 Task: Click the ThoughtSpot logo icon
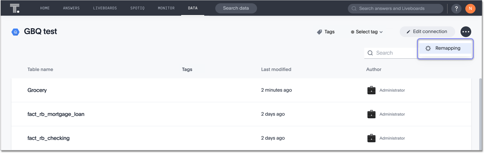tap(14, 8)
